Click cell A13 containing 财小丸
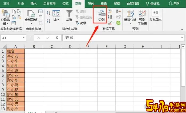The height and width of the screenshot is (113, 186). [x=15, y=109]
